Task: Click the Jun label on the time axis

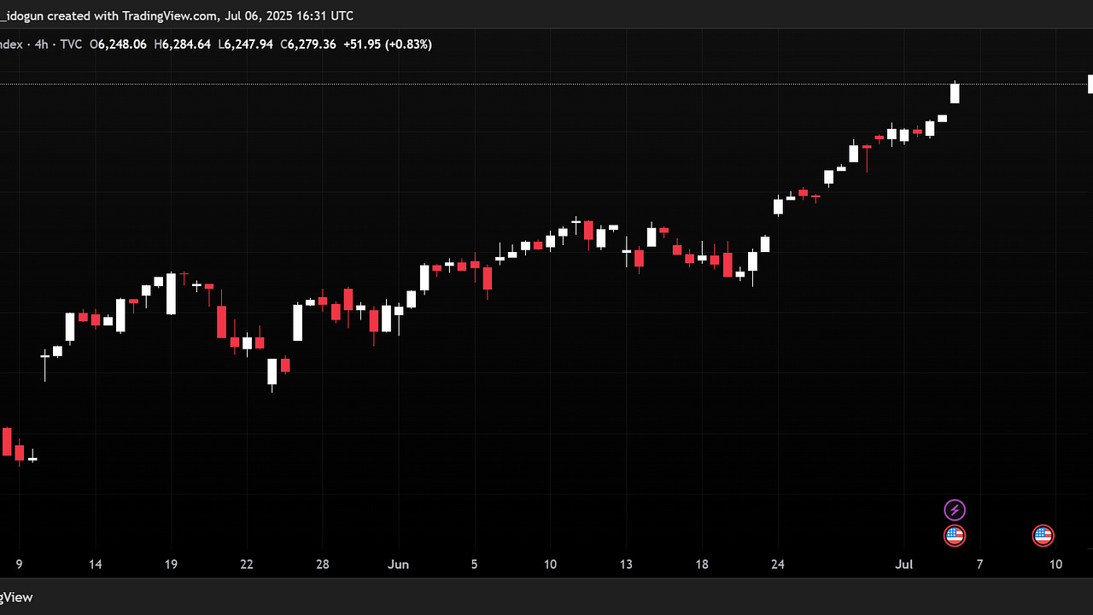Action: click(x=398, y=565)
